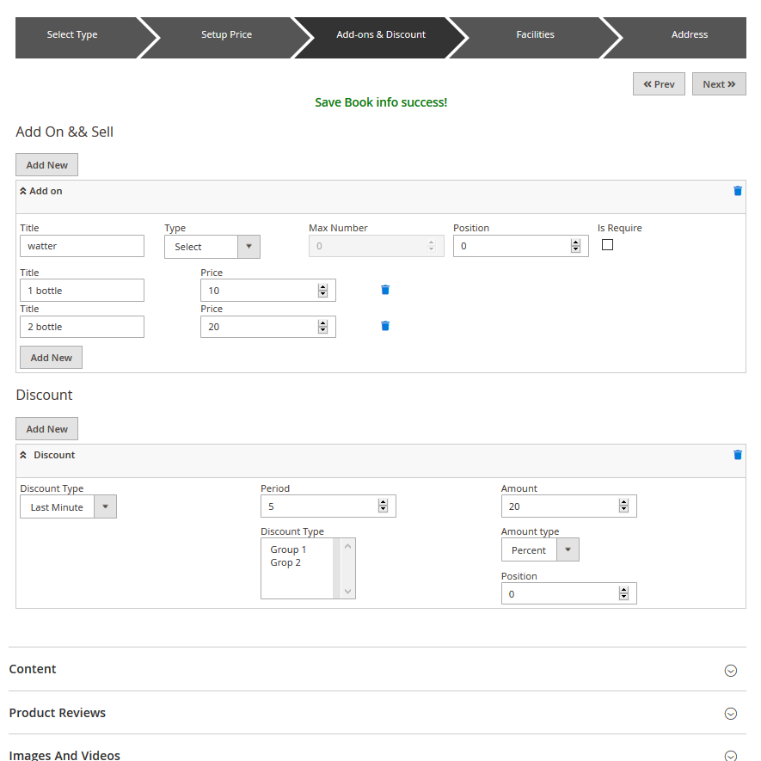Open the add-on Type Select dropdown
This screenshot has width=761, height=761.
pyautogui.click(x=212, y=247)
